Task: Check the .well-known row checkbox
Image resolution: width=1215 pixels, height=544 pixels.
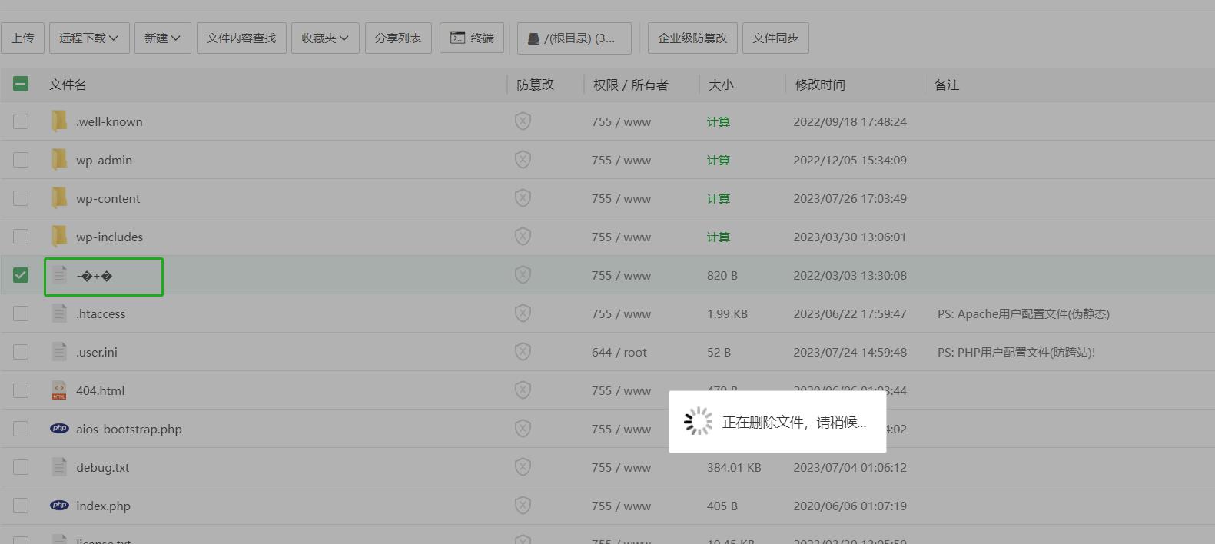Action: (21, 121)
